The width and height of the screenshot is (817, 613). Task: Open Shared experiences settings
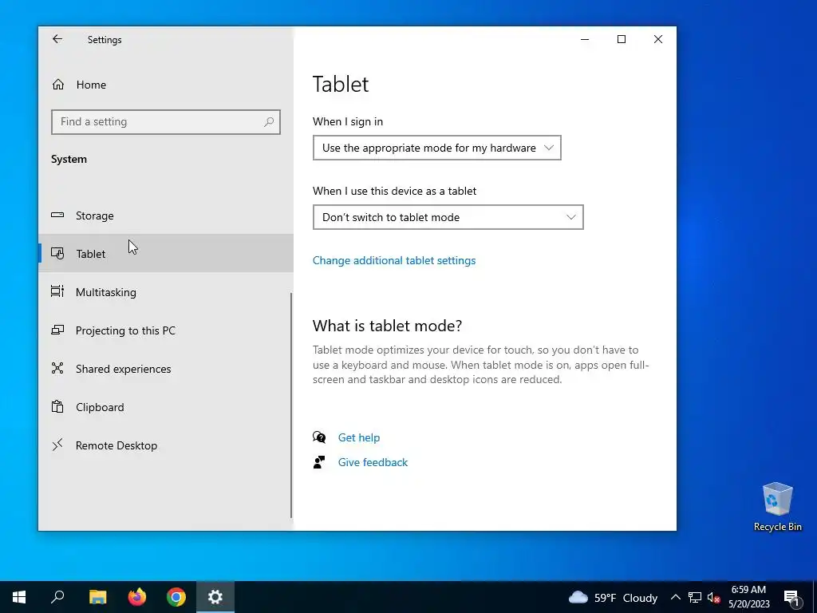coord(166,369)
